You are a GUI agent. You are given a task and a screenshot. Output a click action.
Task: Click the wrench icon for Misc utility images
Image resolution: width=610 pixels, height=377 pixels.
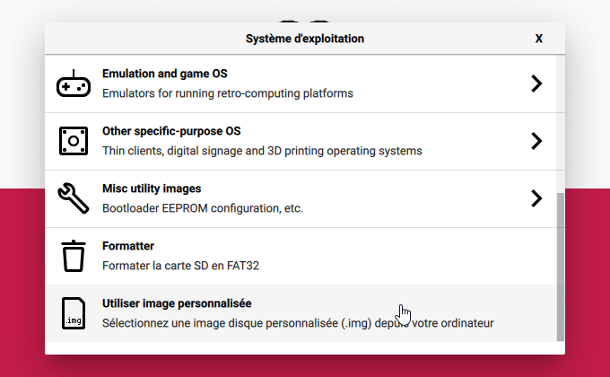pyautogui.click(x=74, y=198)
